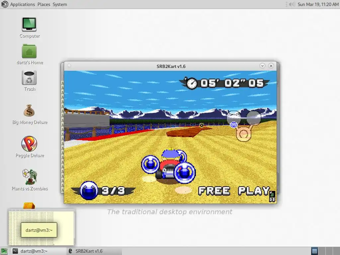This screenshot has height=255, width=340.
Task: Click the FREE PLAY text in the game
Action: click(x=234, y=191)
